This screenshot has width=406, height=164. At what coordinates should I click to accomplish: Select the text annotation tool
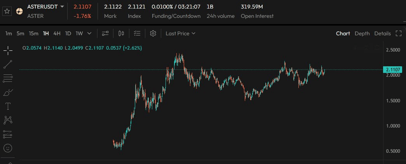pos(8,106)
